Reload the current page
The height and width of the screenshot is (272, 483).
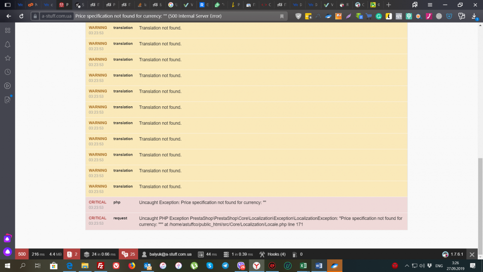coord(21,16)
